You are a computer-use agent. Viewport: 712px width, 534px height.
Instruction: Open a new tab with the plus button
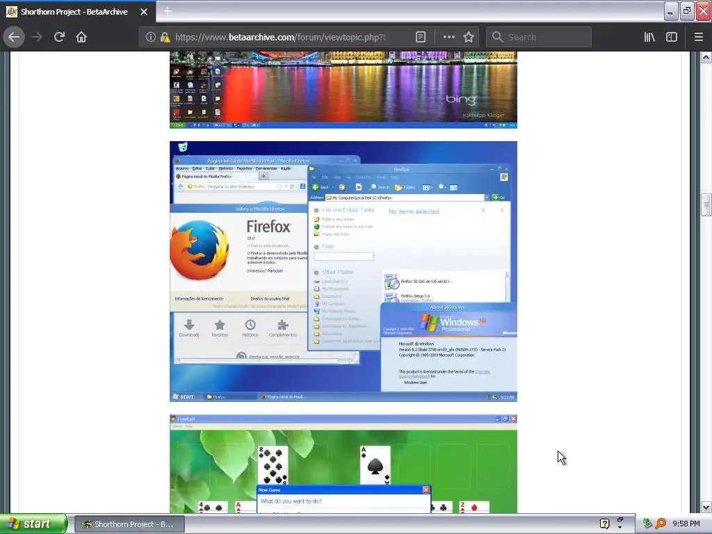tap(168, 11)
